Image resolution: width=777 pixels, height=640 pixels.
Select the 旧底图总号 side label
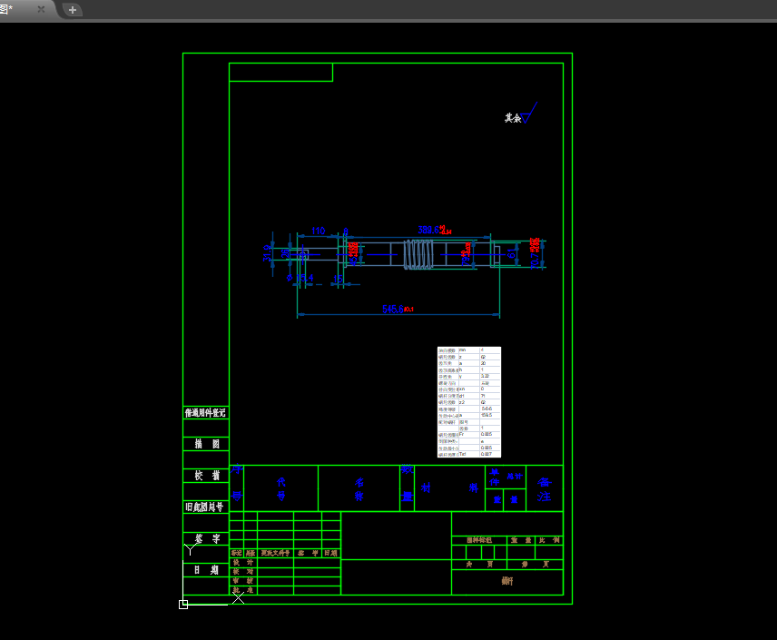[x=204, y=507]
